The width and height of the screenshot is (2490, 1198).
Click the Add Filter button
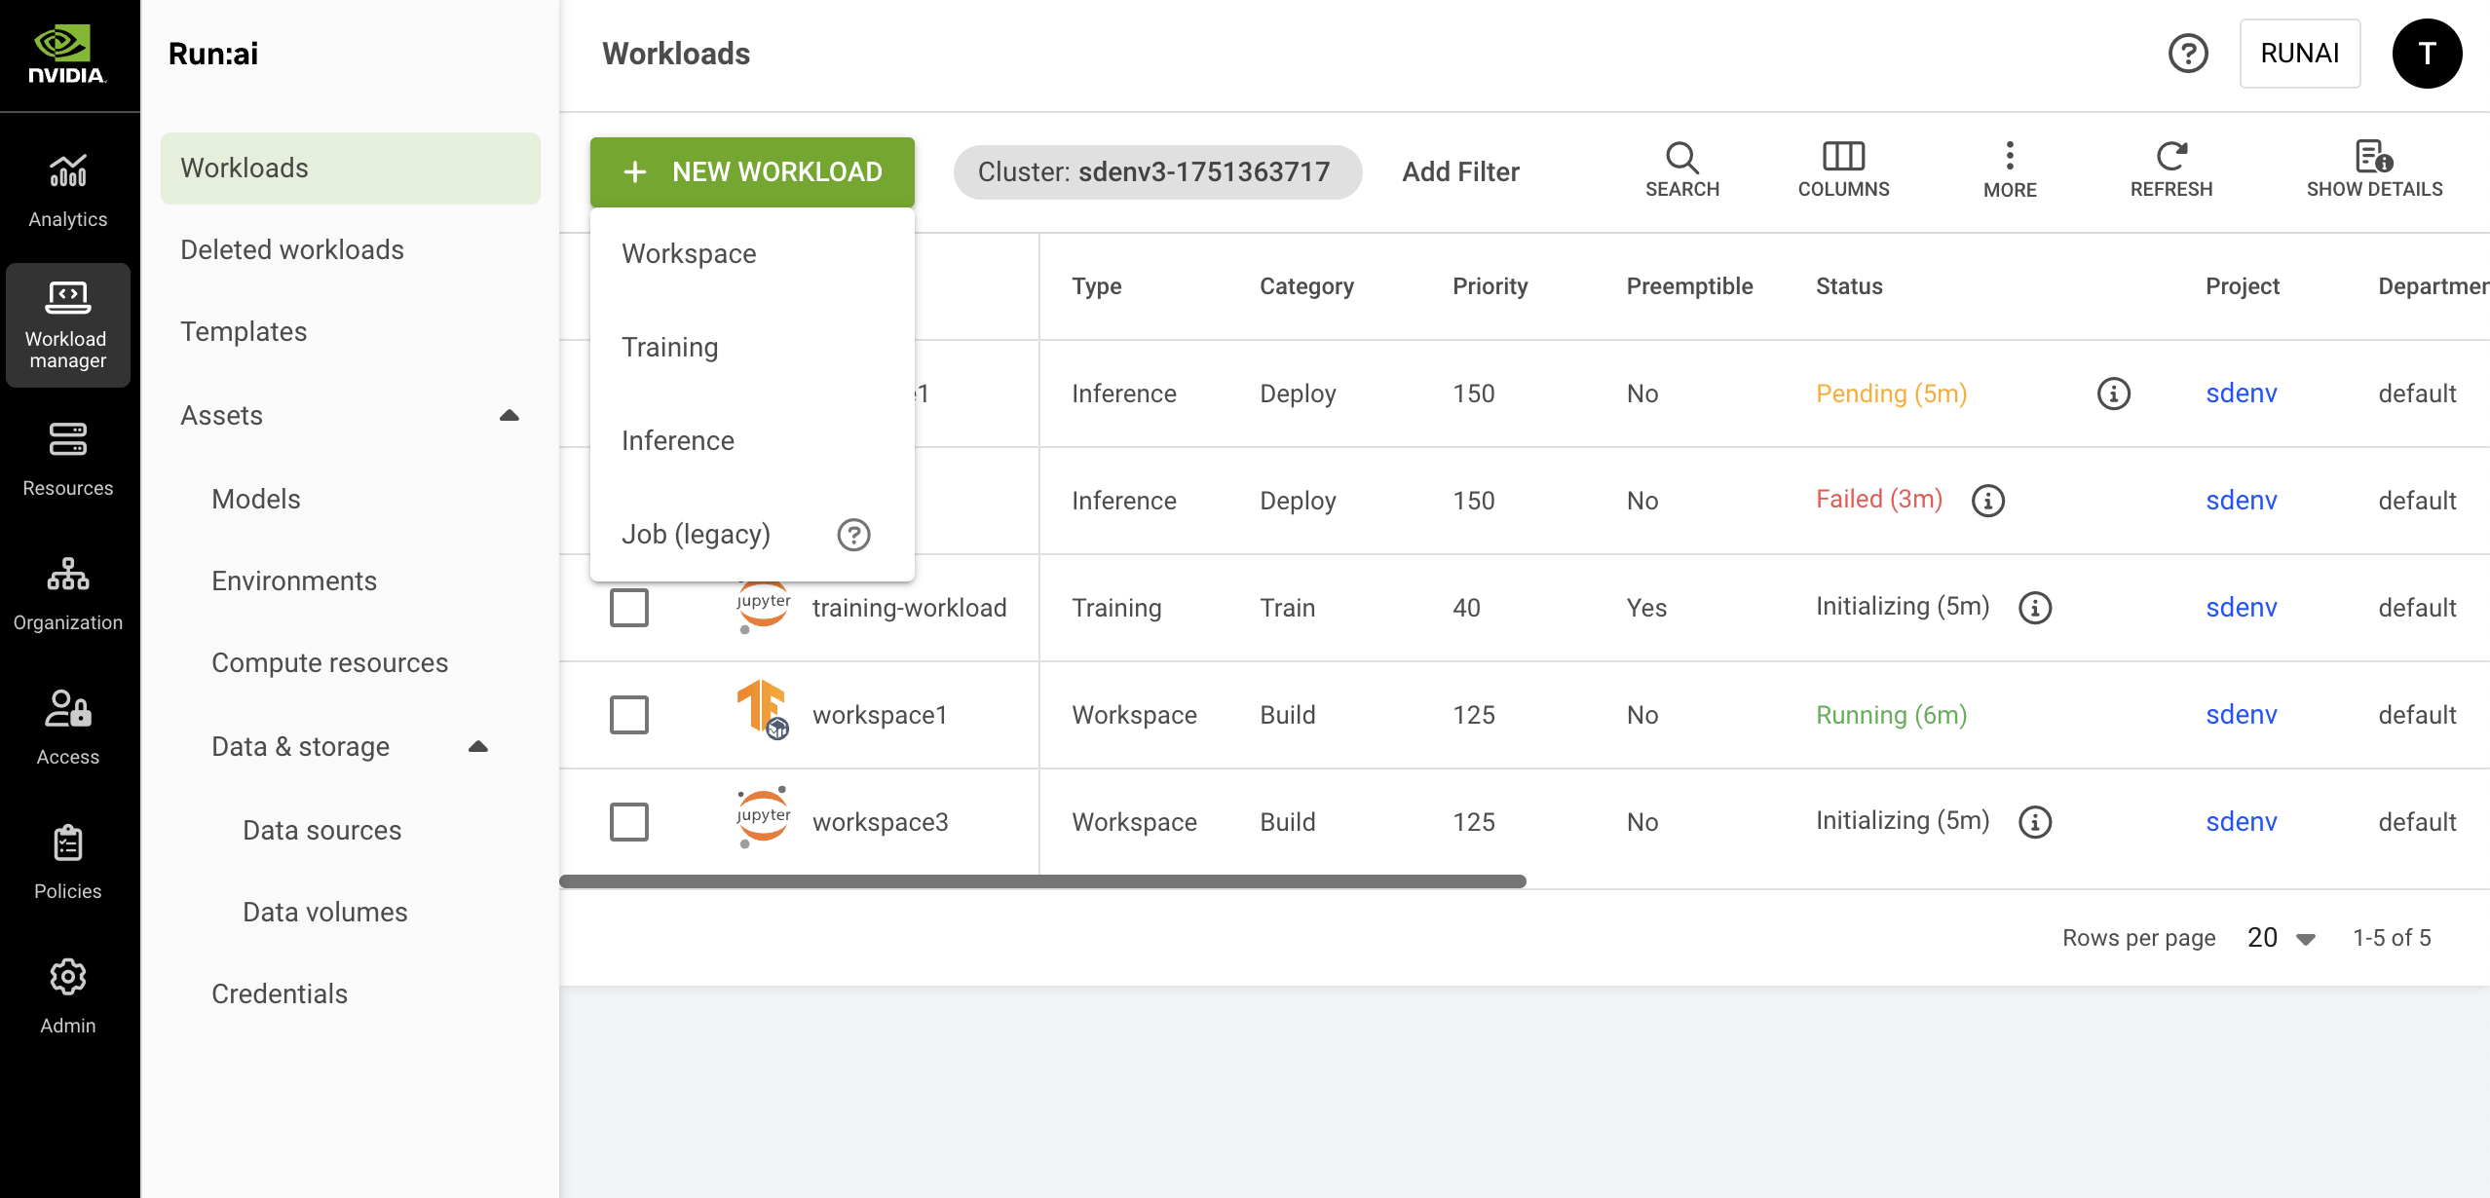click(1459, 172)
